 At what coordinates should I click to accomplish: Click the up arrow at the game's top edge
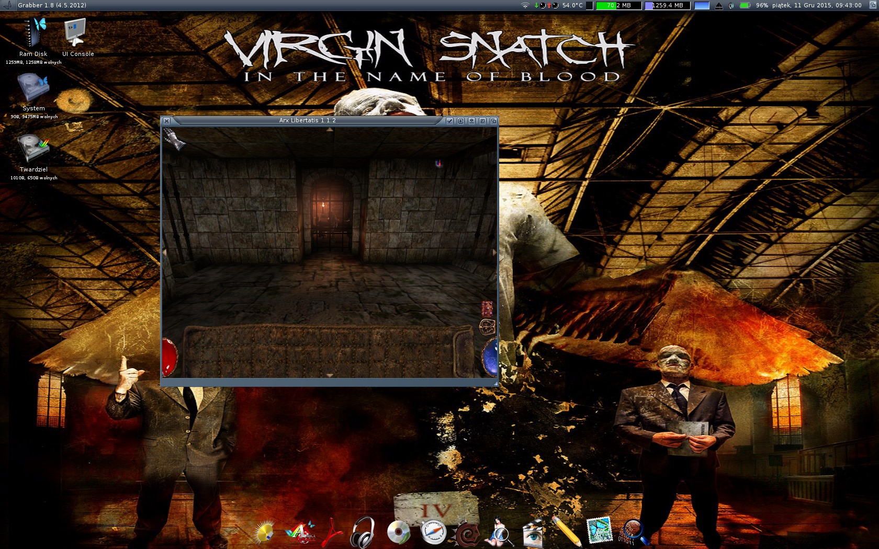pyautogui.click(x=330, y=130)
